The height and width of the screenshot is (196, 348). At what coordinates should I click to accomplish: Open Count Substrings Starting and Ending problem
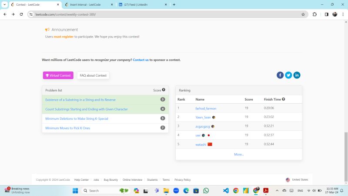[x=87, y=109]
